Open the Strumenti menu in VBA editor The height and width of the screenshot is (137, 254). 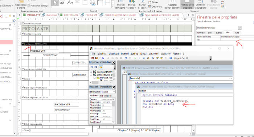tap(154, 53)
